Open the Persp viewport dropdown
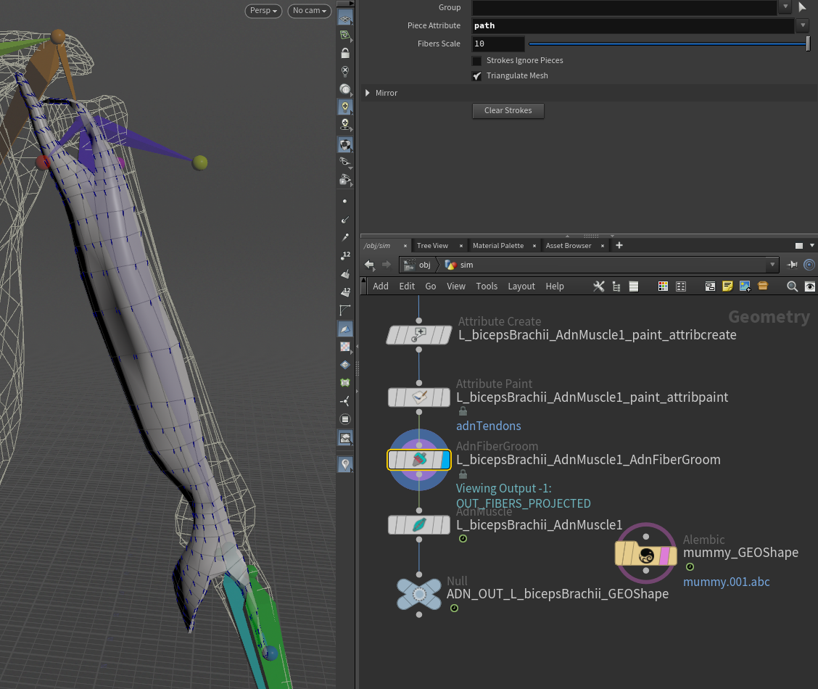The image size is (818, 689). 263,11
